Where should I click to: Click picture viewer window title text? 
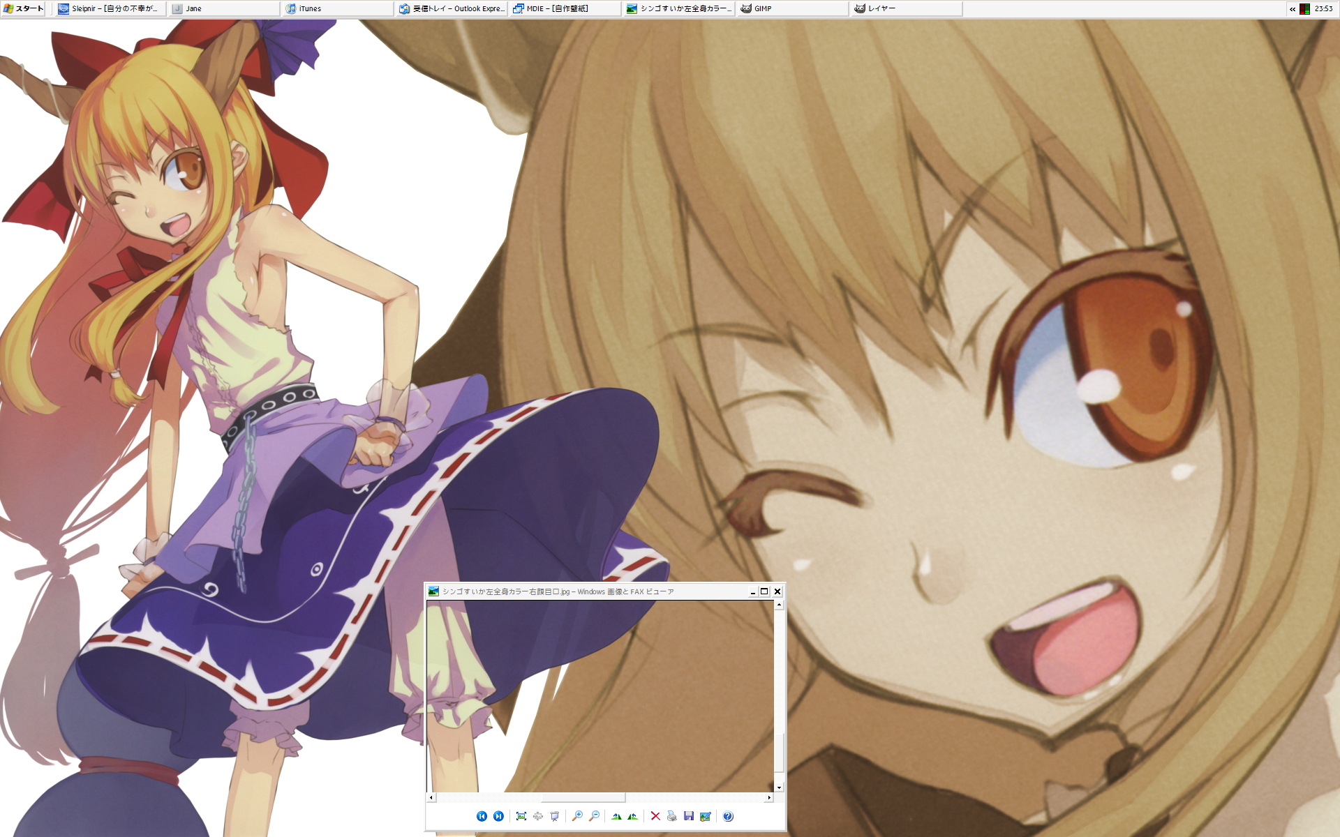tap(558, 591)
